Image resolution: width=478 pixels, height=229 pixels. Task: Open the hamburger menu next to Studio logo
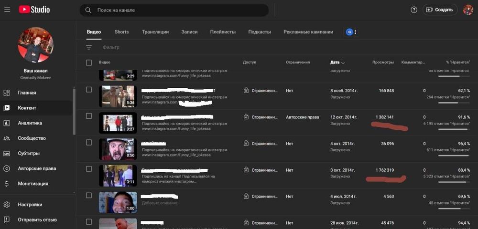[x=7, y=10]
